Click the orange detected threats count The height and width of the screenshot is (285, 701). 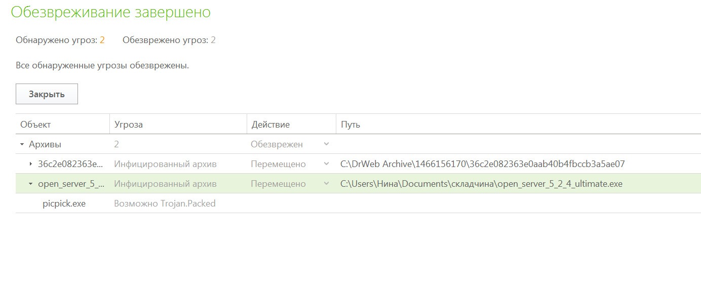click(x=102, y=40)
